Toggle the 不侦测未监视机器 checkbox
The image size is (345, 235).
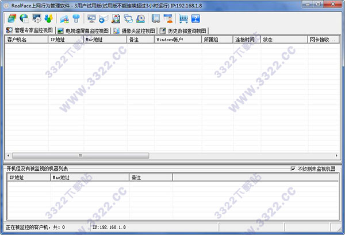(x=293, y=169)
